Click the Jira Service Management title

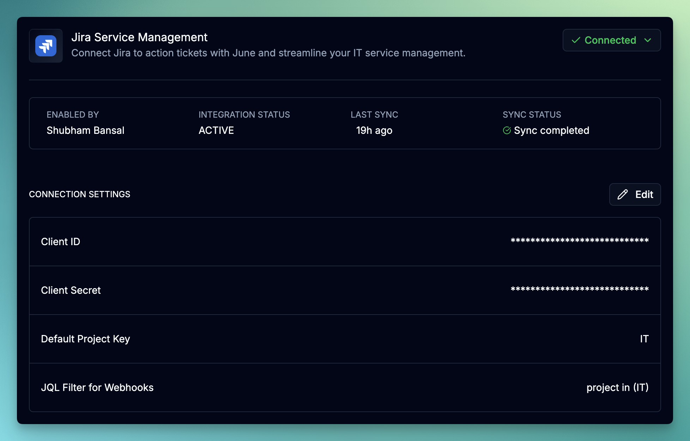(x=140, y=37)
